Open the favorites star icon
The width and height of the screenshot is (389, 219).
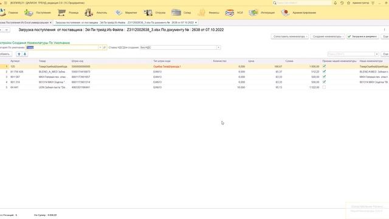point(348,3)
